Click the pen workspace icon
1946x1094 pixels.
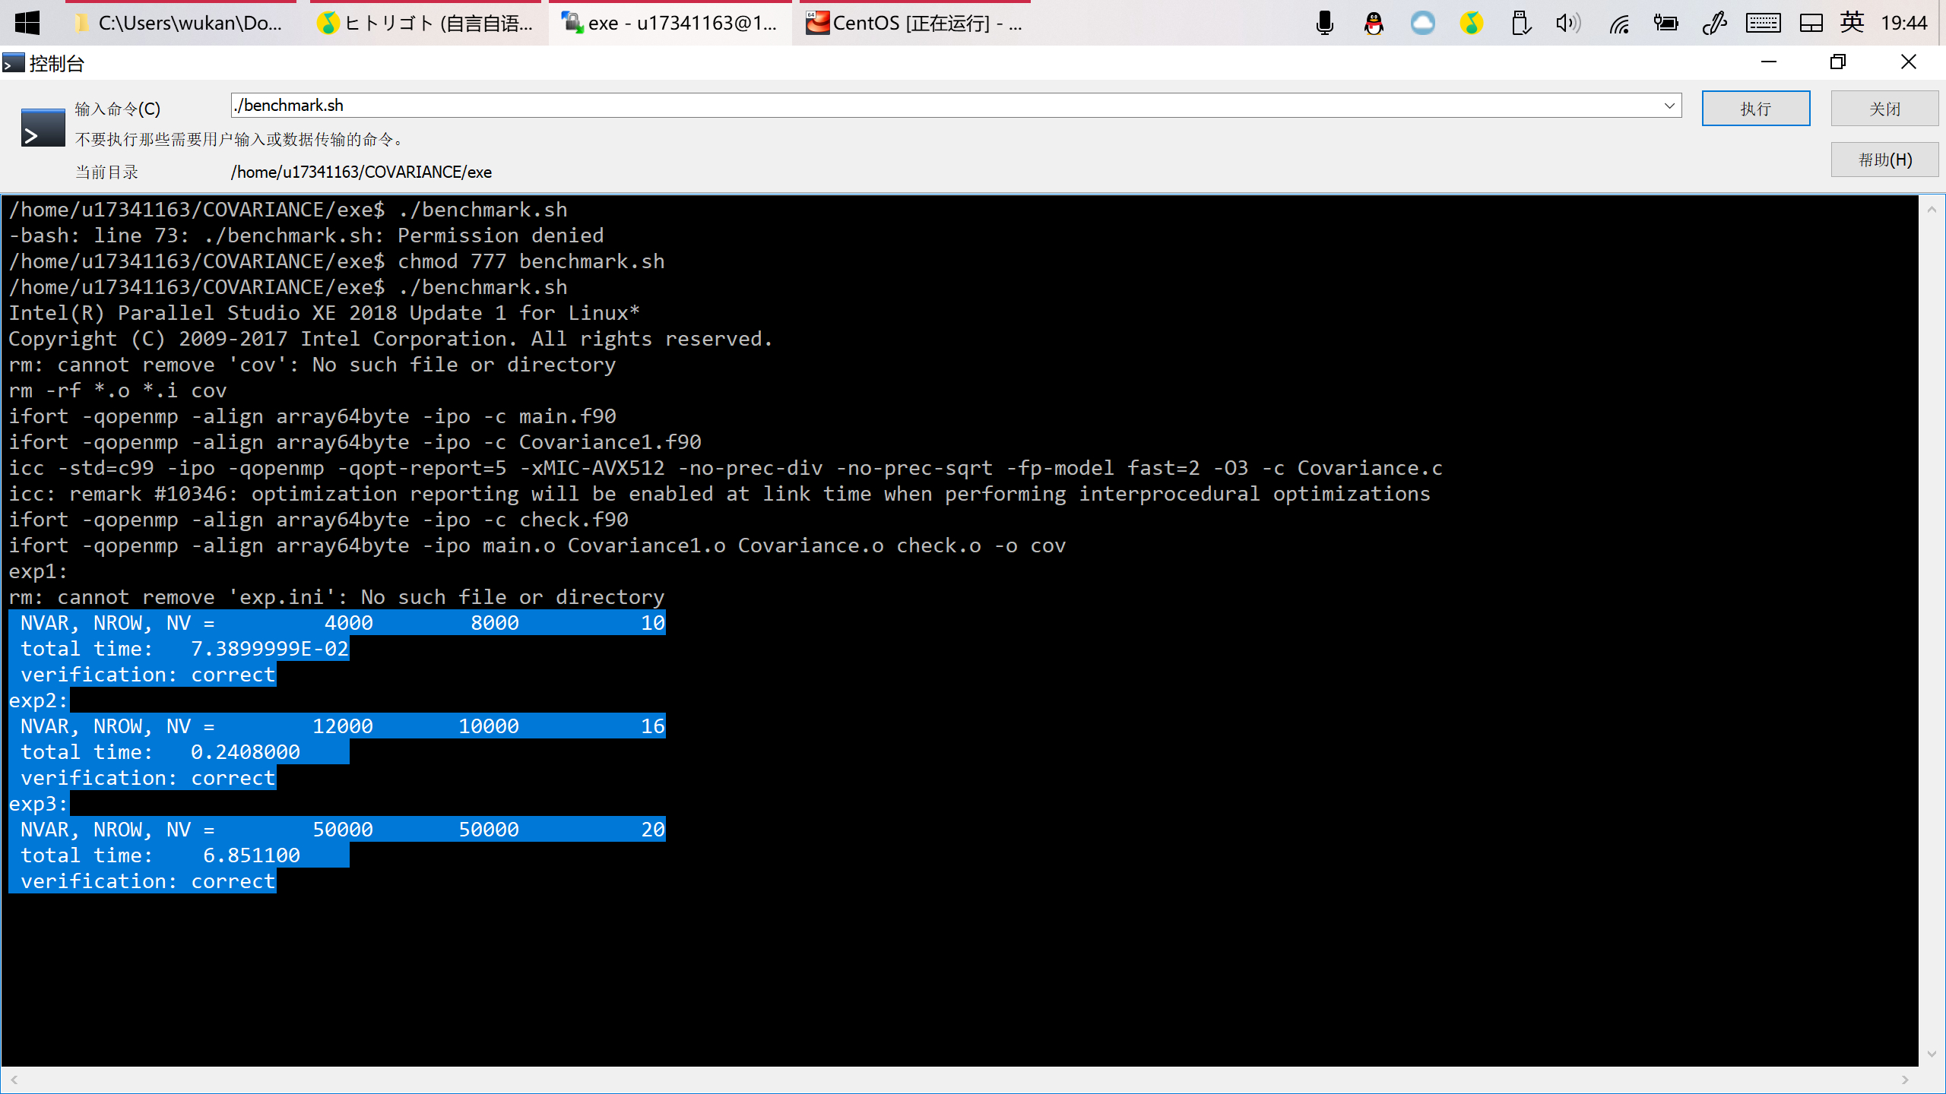point(1714,23)
